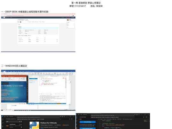Viewport: 172px width, 129px height.
Task: Open Explorer icon in left VS Code activity bar
Action: (x=3, y=119)
